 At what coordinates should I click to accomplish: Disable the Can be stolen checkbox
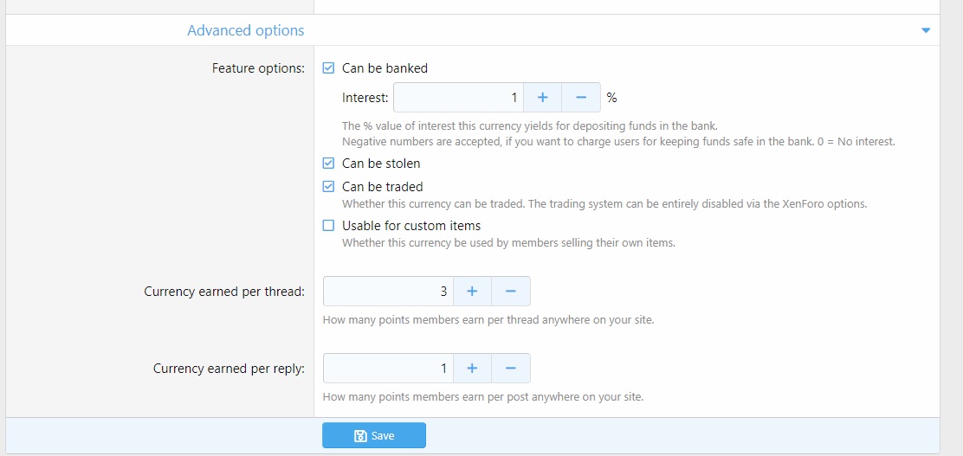[328, 164]
